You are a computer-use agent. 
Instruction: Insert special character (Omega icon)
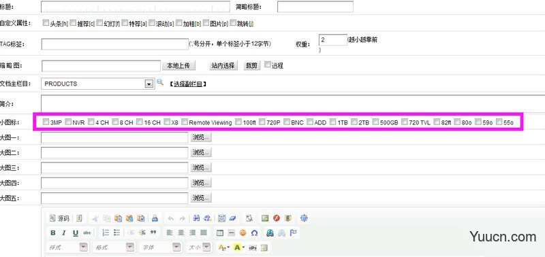click(254, 233)
